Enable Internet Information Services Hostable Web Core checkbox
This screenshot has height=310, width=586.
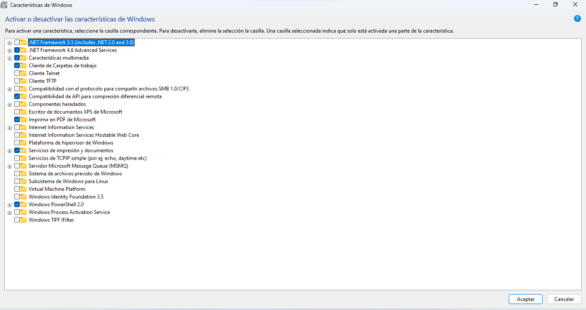(17, 135)
